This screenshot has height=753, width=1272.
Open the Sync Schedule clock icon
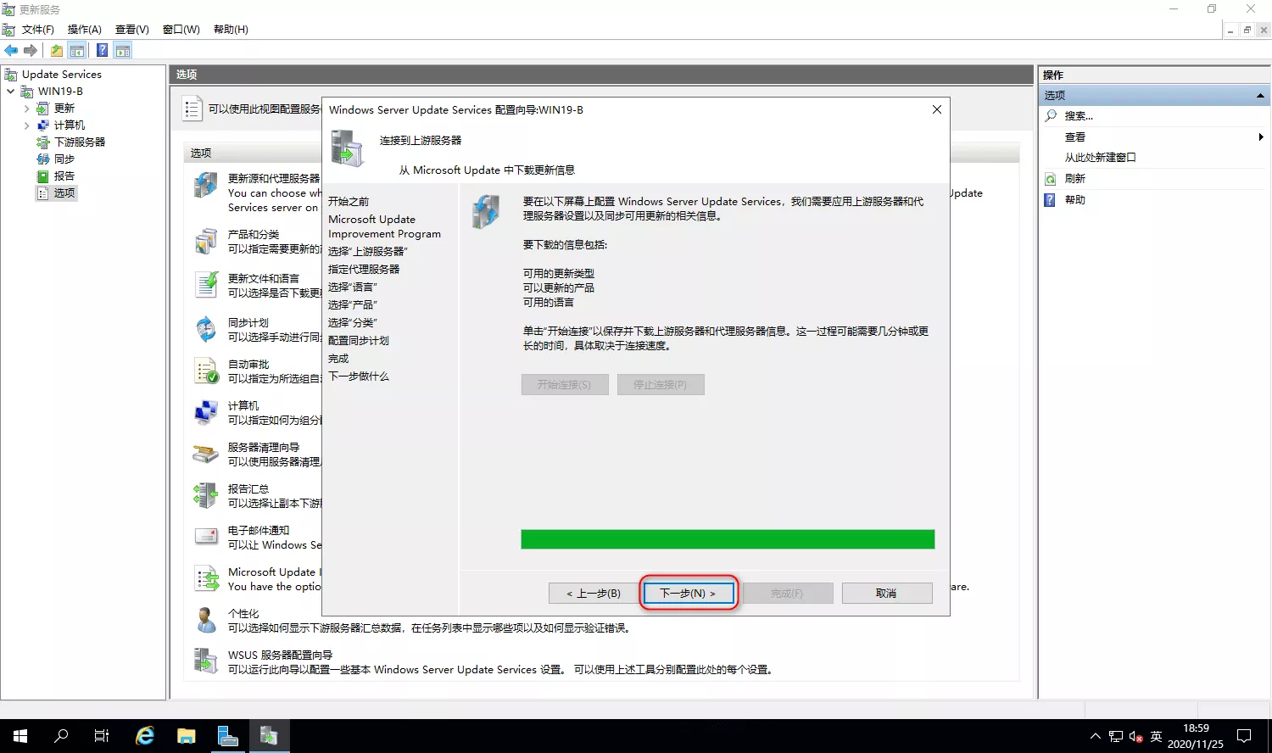pos(206,329)
